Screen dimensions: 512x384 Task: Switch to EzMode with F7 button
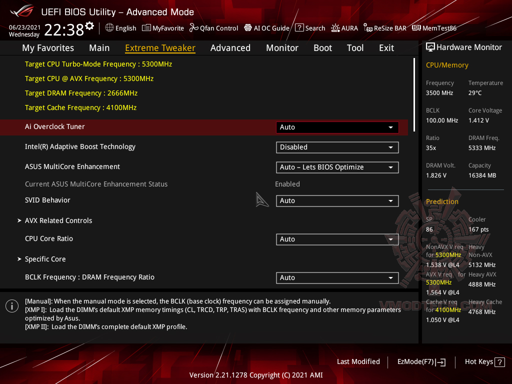point(421,361)
